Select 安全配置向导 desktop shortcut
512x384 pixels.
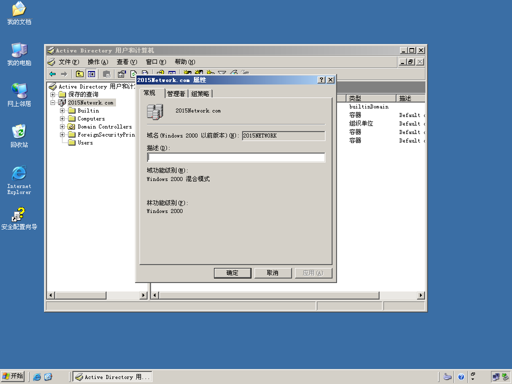pos(19,218)
